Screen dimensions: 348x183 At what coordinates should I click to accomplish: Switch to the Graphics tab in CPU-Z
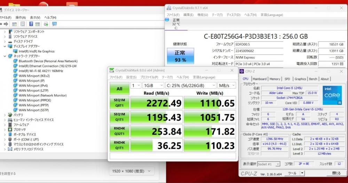point(300,79)
